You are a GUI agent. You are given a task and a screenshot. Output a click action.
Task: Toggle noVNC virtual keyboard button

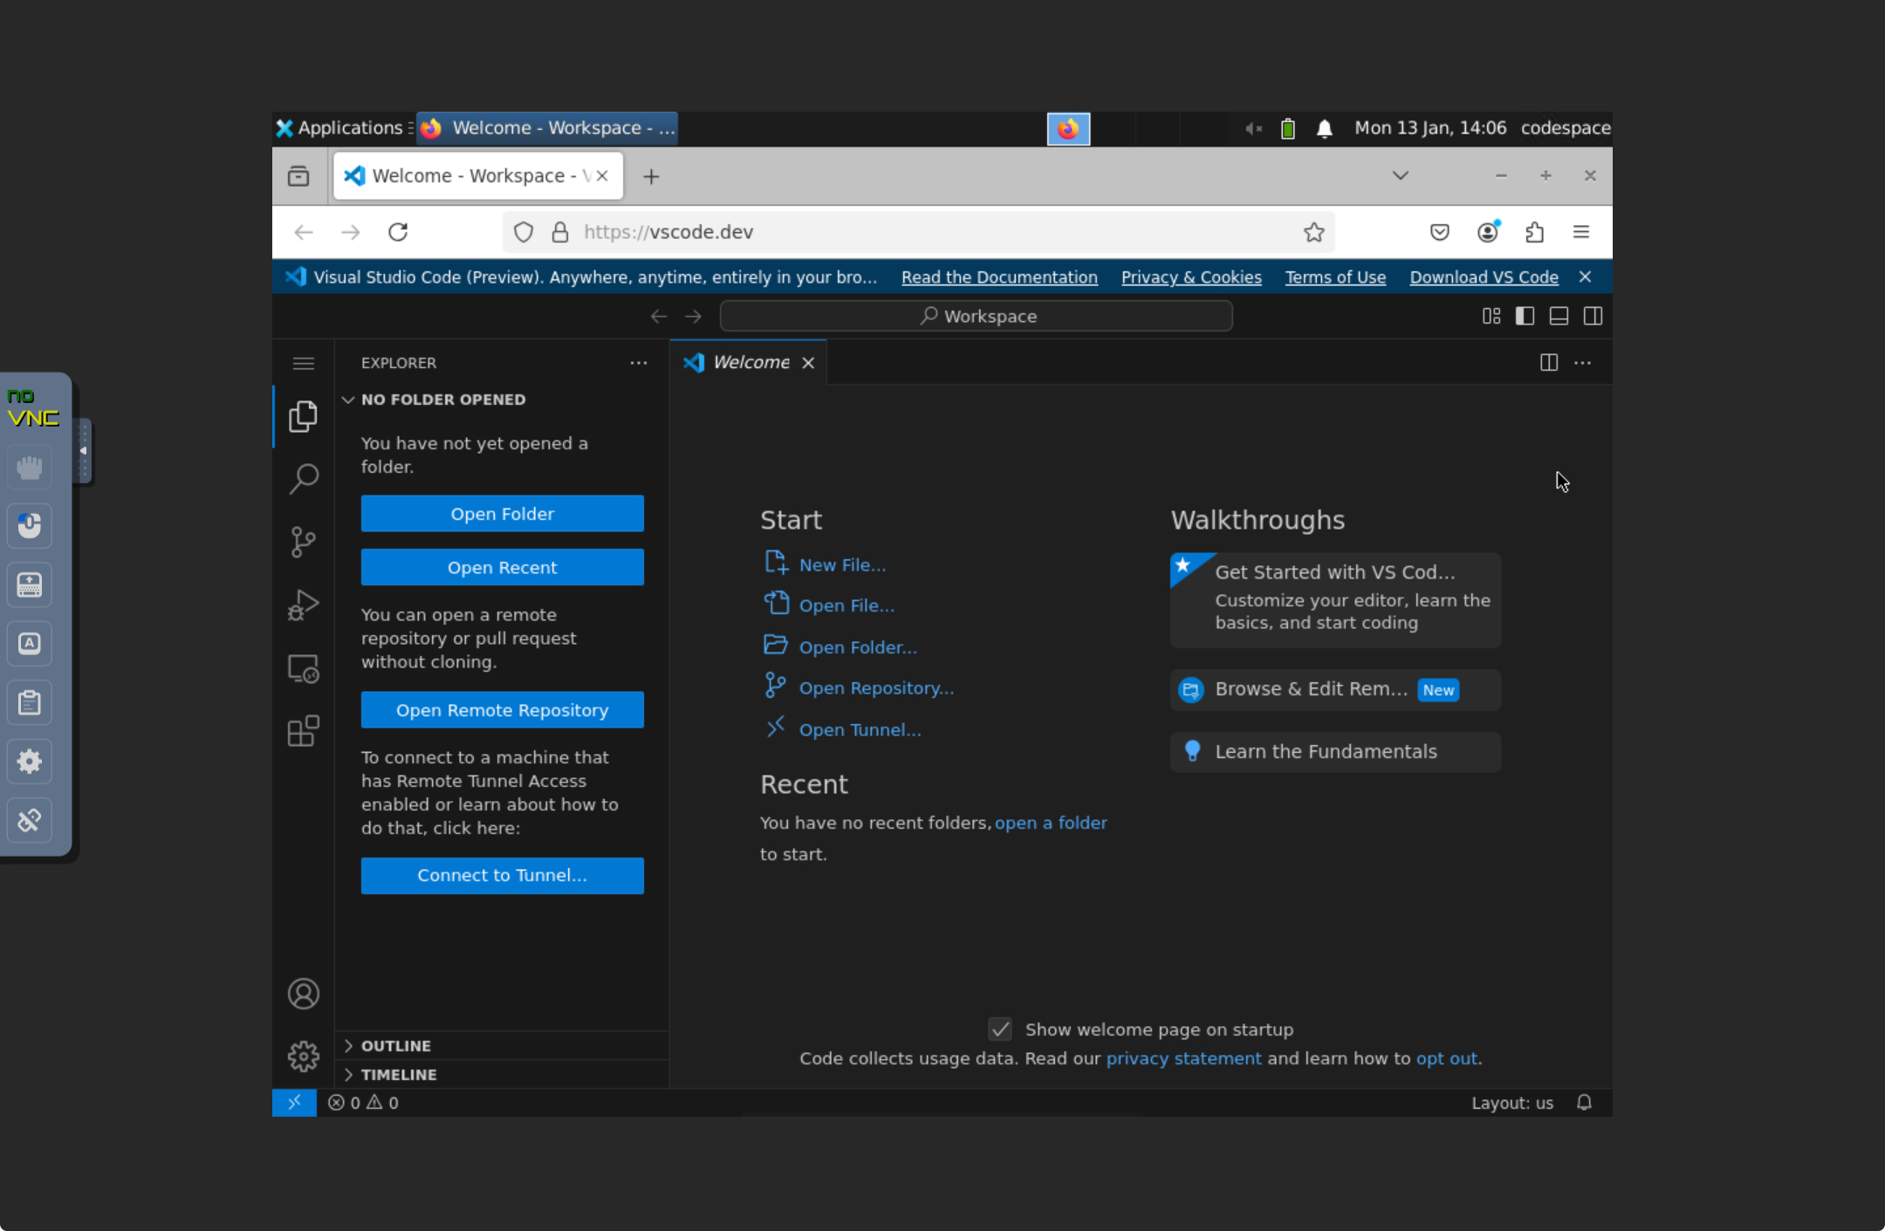(x=29, y=585)
